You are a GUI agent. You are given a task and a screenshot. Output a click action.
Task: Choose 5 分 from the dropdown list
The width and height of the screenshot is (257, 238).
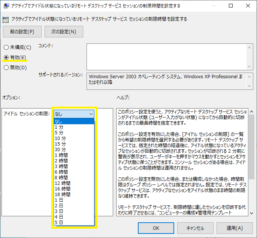(74, 132)
